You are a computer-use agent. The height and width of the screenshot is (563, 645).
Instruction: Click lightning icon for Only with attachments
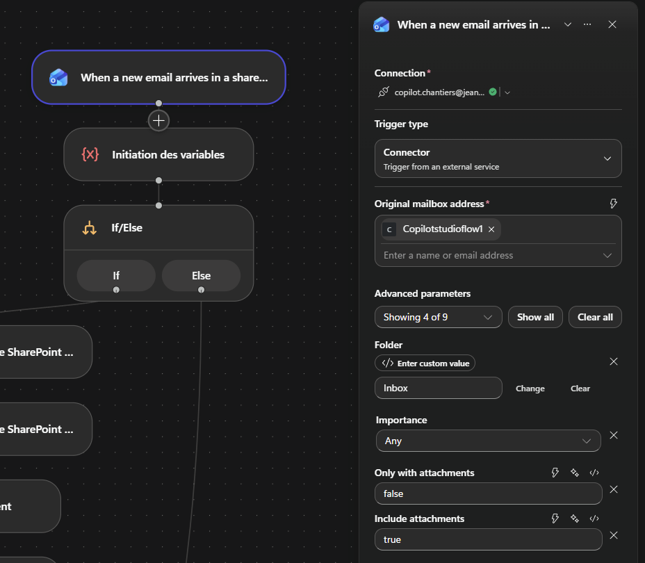555,473
